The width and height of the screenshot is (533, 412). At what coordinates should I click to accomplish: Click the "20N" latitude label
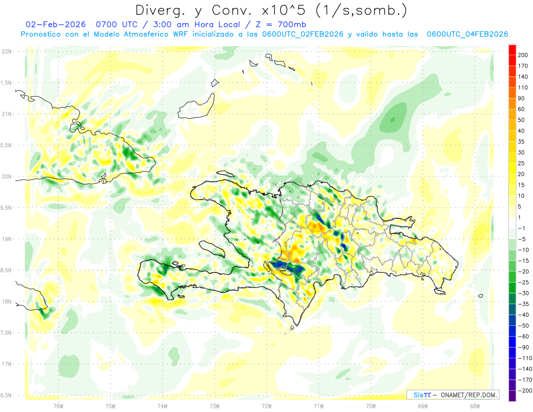7,176
